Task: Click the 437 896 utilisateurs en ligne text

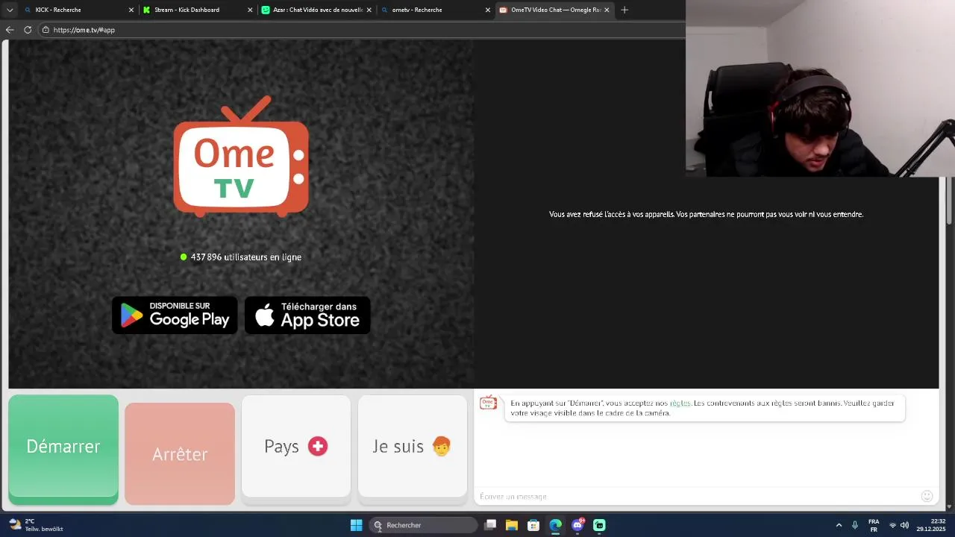Action: coord(246,257)
